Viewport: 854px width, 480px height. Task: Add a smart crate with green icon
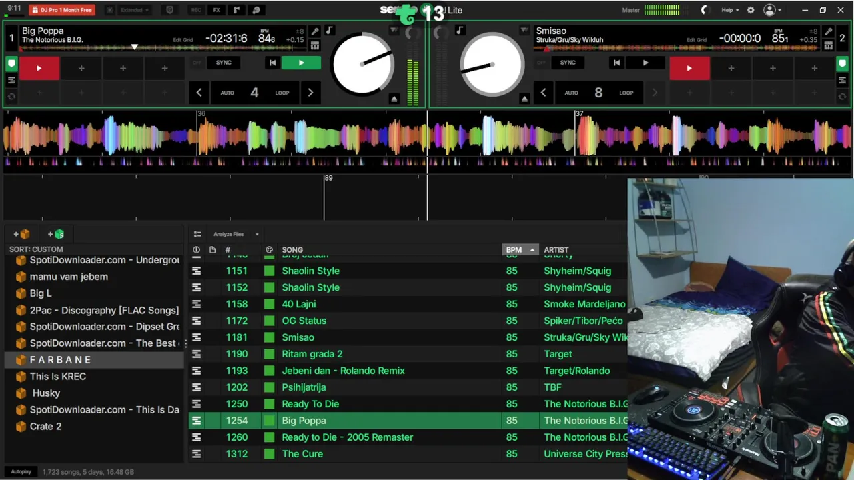56,234
